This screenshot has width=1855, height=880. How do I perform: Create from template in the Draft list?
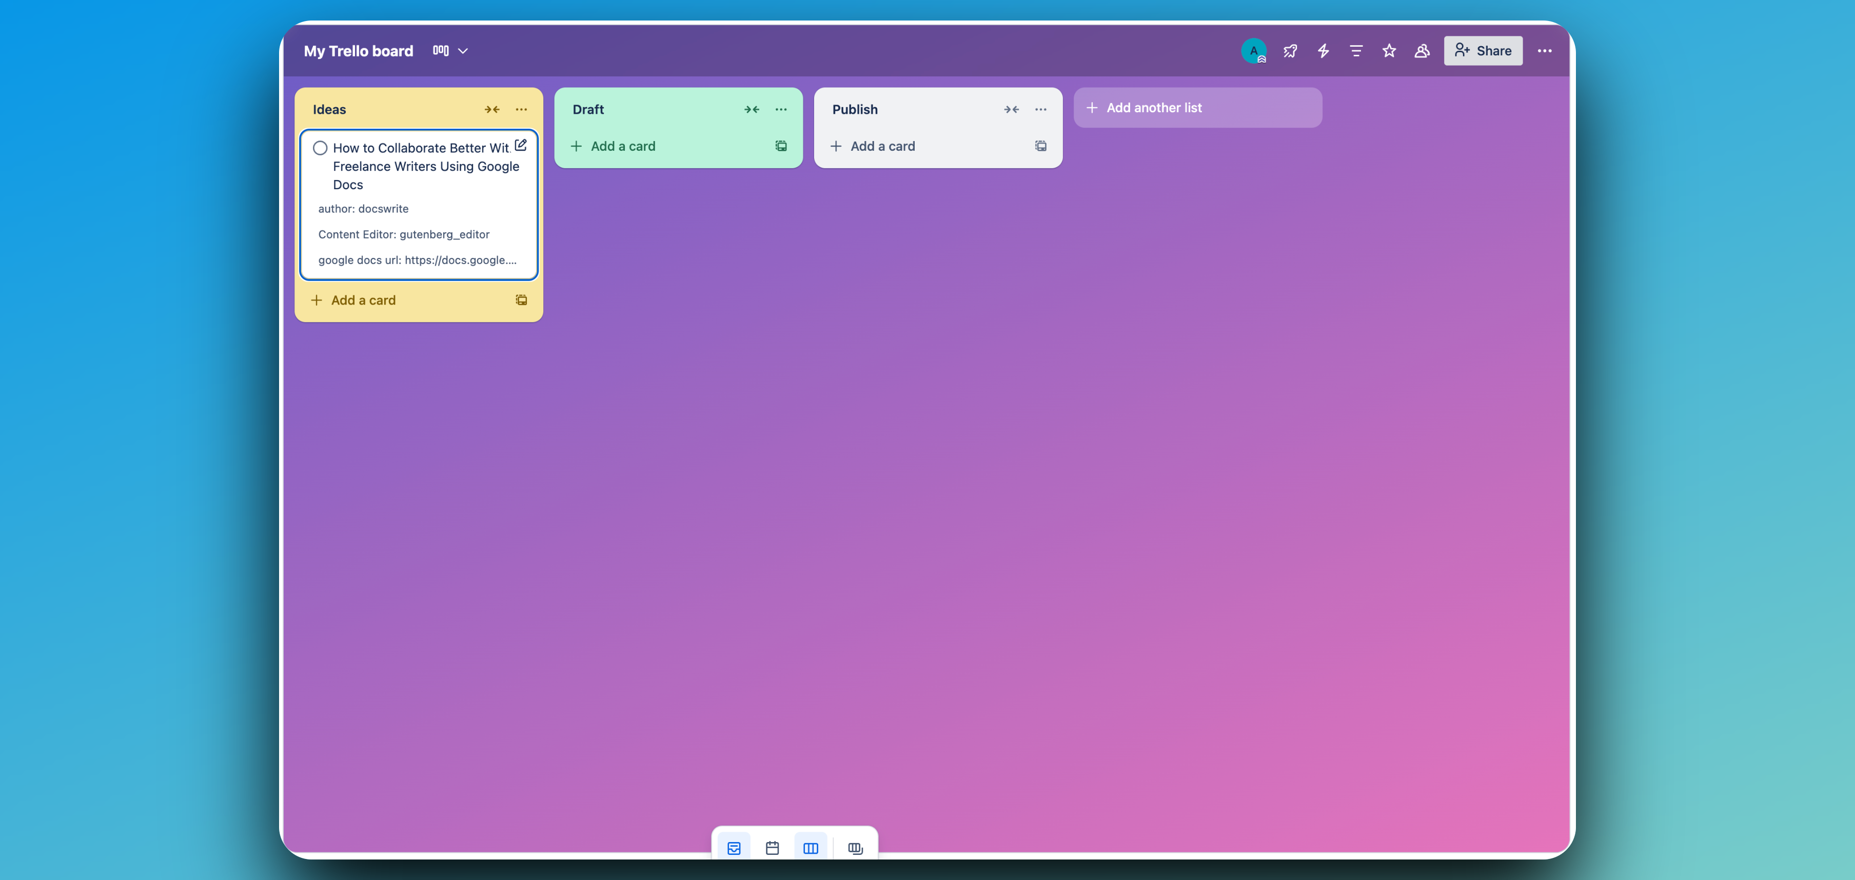tap(781, 146)
